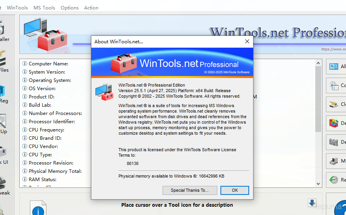Close the About WinTools.net dialog
This screenshot has height=215, width=346.
[x=247, y=41]
